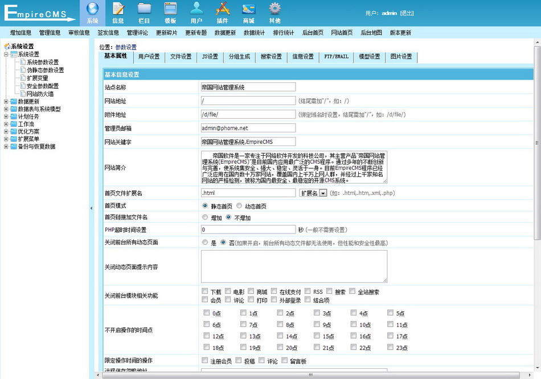Click the scroll-down arrow of vertical scrollbar
541x379 pixels.
[x=537, y=369]
